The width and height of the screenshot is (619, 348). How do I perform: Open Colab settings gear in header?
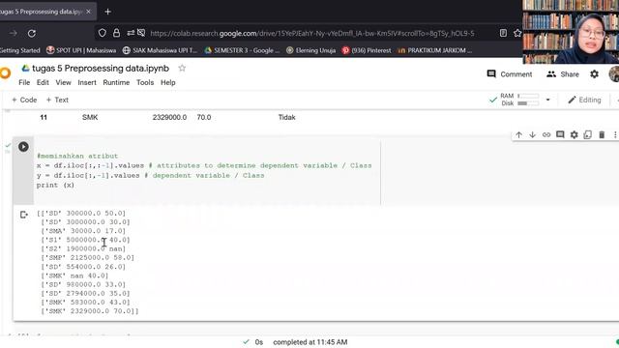594,74
